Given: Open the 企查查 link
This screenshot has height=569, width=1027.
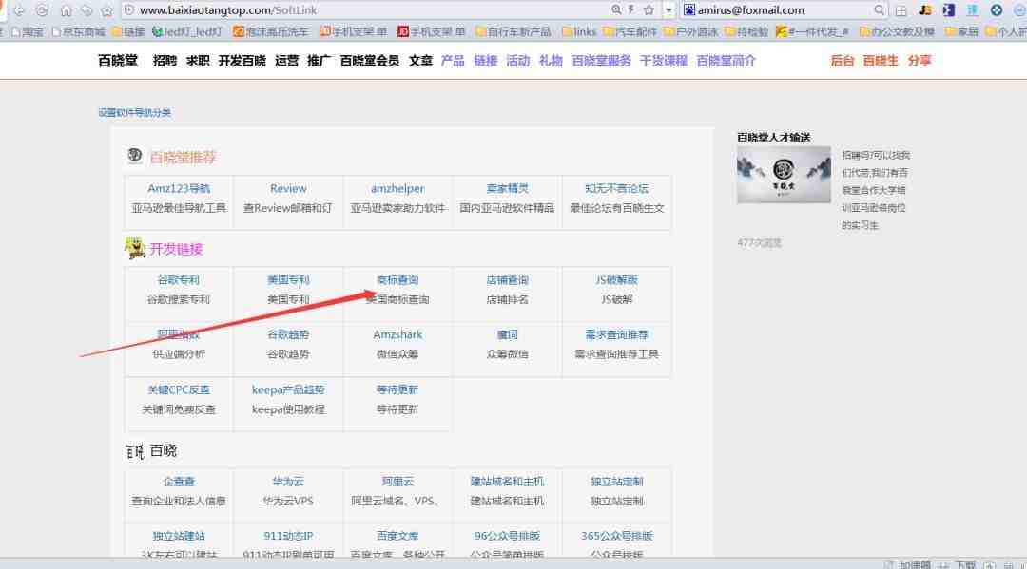Looking at the screenshot, I should [x=179, y=482].
